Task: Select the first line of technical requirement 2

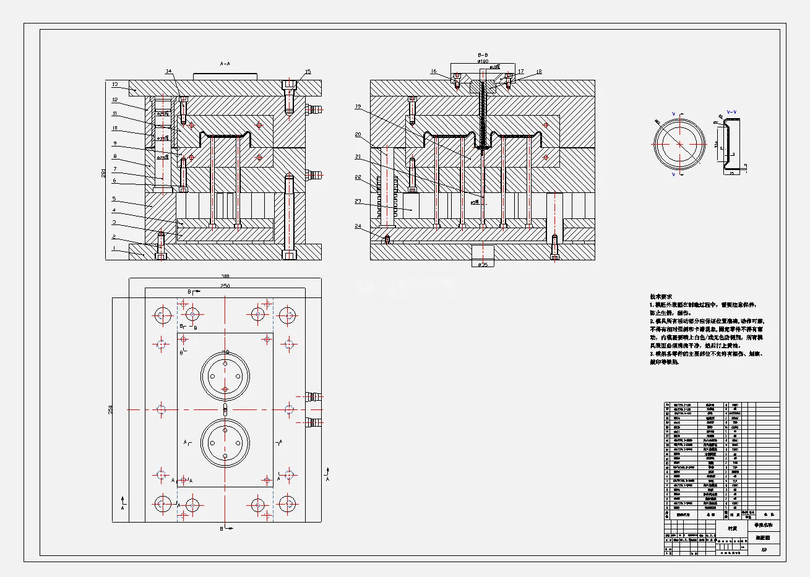Action: coord(707,322)
